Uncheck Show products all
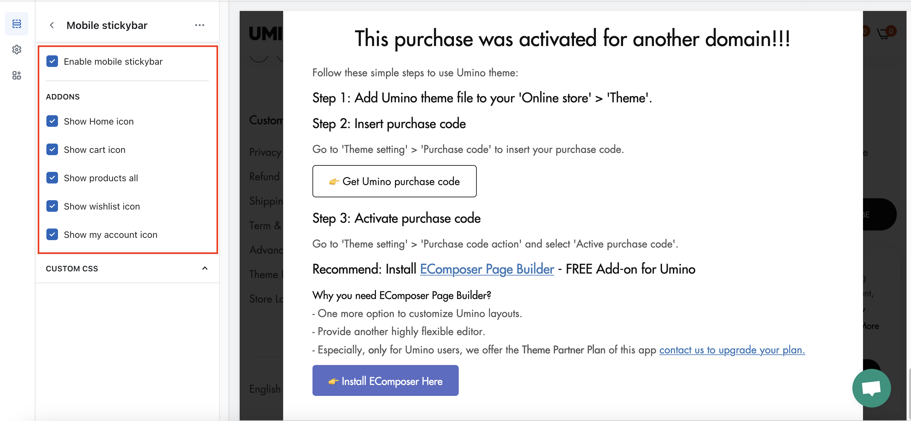The width and height of the screenshot is (911, 421). tap(52, 178)
